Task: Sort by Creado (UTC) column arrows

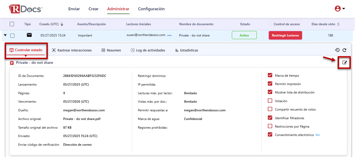Action: [62, 24]
